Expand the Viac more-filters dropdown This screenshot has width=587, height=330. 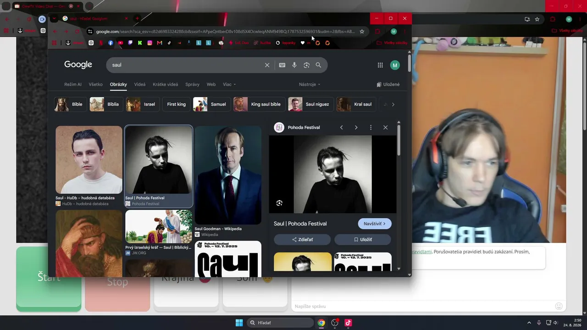pos(229,84)
